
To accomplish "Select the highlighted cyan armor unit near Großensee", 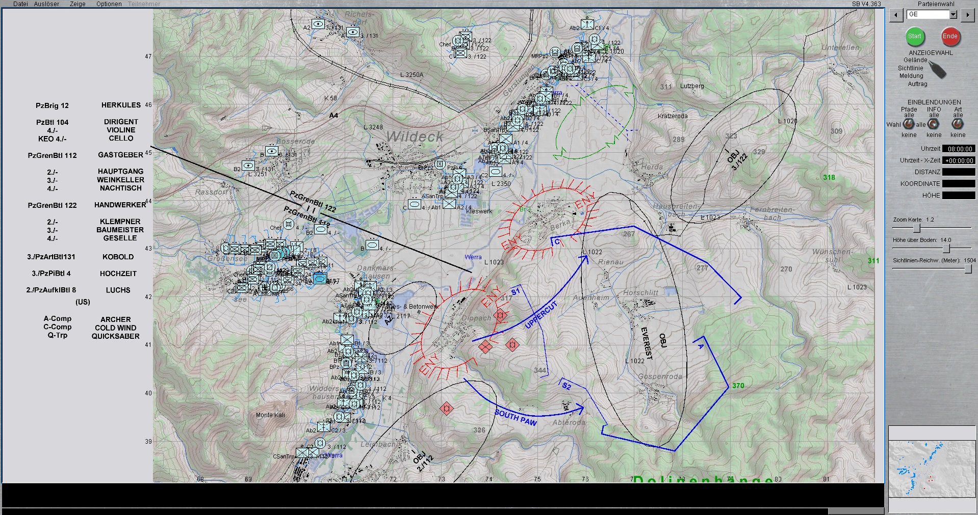I will click(x=320, y=278).
